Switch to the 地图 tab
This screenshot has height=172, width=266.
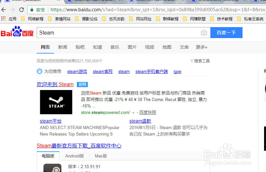pyautogui.click(x=167, y=47)
